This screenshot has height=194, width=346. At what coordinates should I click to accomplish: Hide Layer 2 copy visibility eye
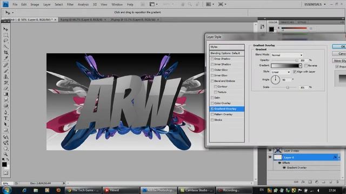click(x=270, y=150)
